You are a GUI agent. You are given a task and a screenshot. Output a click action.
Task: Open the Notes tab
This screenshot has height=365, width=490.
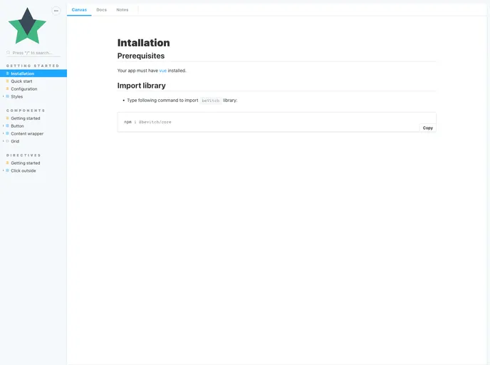(123, 10)
